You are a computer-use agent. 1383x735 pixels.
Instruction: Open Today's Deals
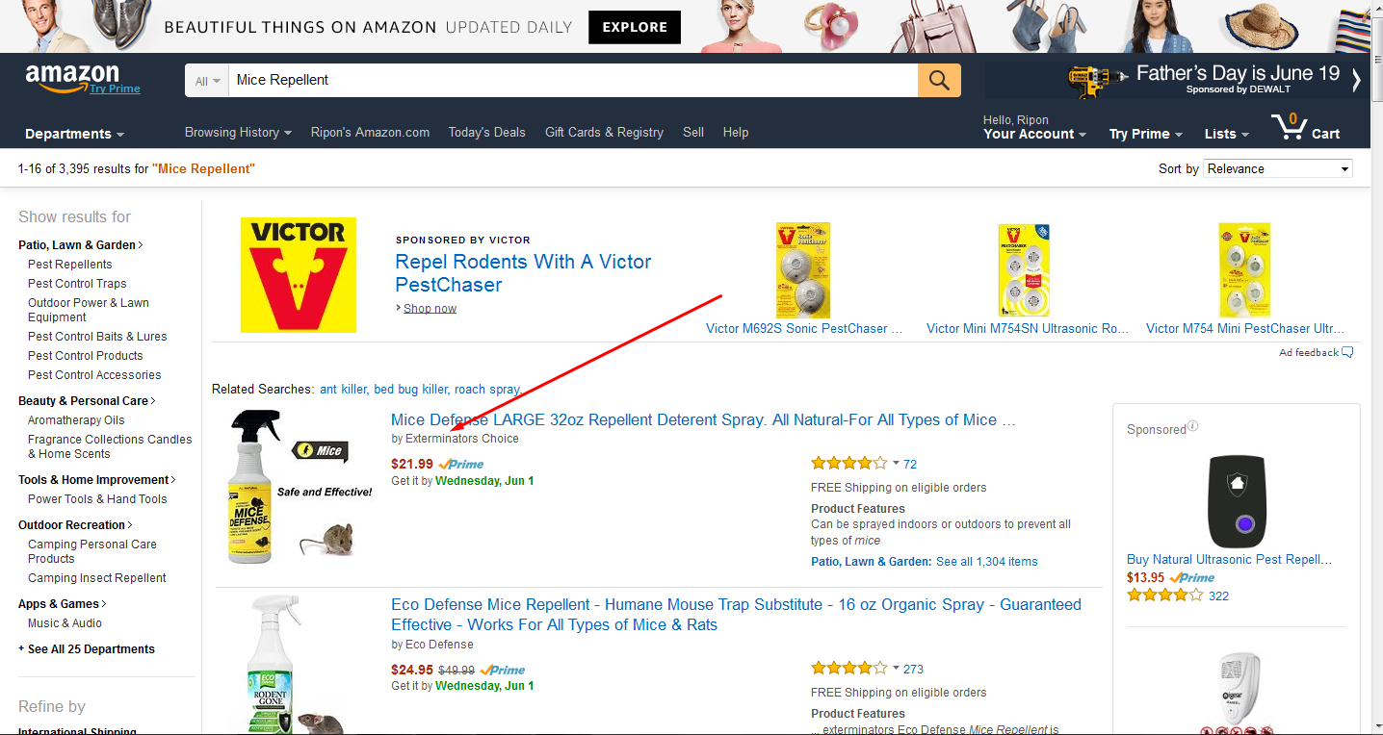[486, 132]
